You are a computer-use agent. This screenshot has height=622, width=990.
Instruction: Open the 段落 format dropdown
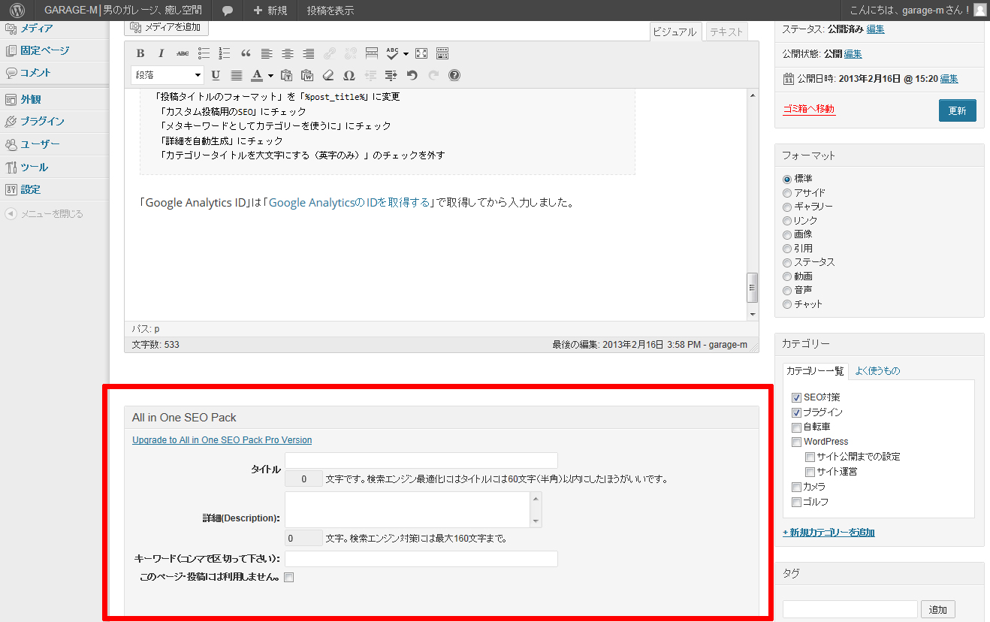tap(167, 75)
